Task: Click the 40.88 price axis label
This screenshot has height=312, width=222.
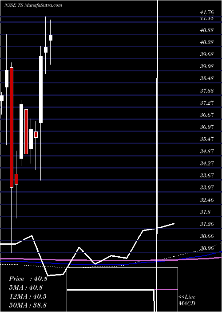Action: tap(207, 30)
